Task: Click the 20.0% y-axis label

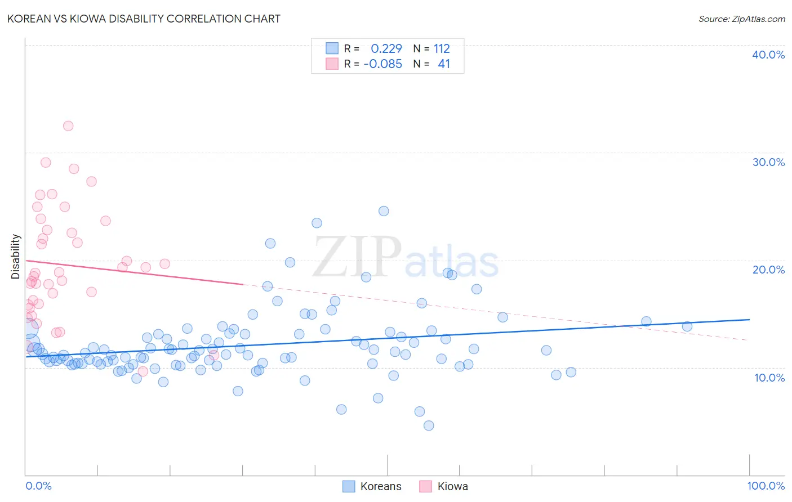Action: click(768, 270)
